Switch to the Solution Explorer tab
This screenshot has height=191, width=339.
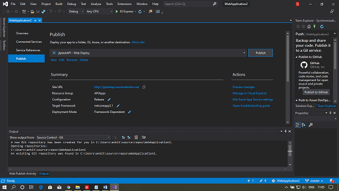305,106
